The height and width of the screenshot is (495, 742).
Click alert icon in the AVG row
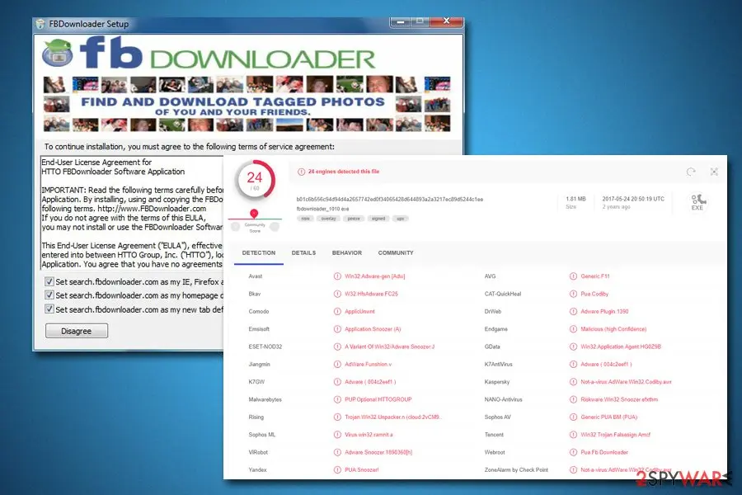coord(573,276)
